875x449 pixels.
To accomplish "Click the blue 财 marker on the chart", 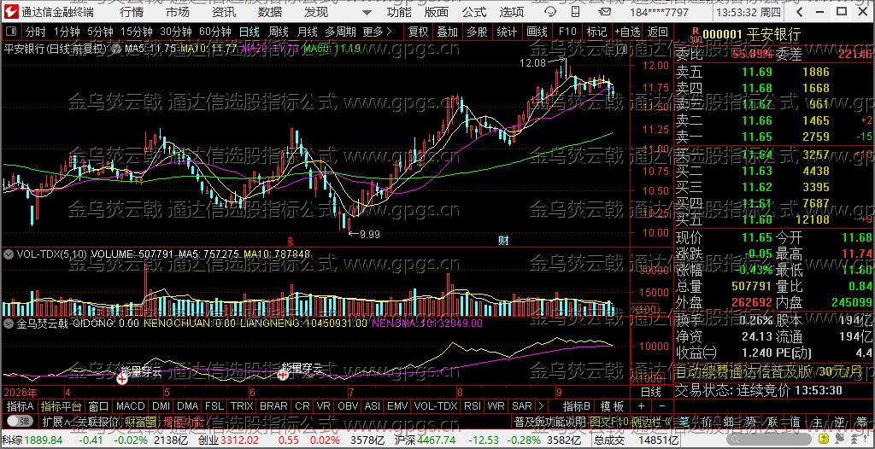I will pyautogui.click(x=503, y=241).
